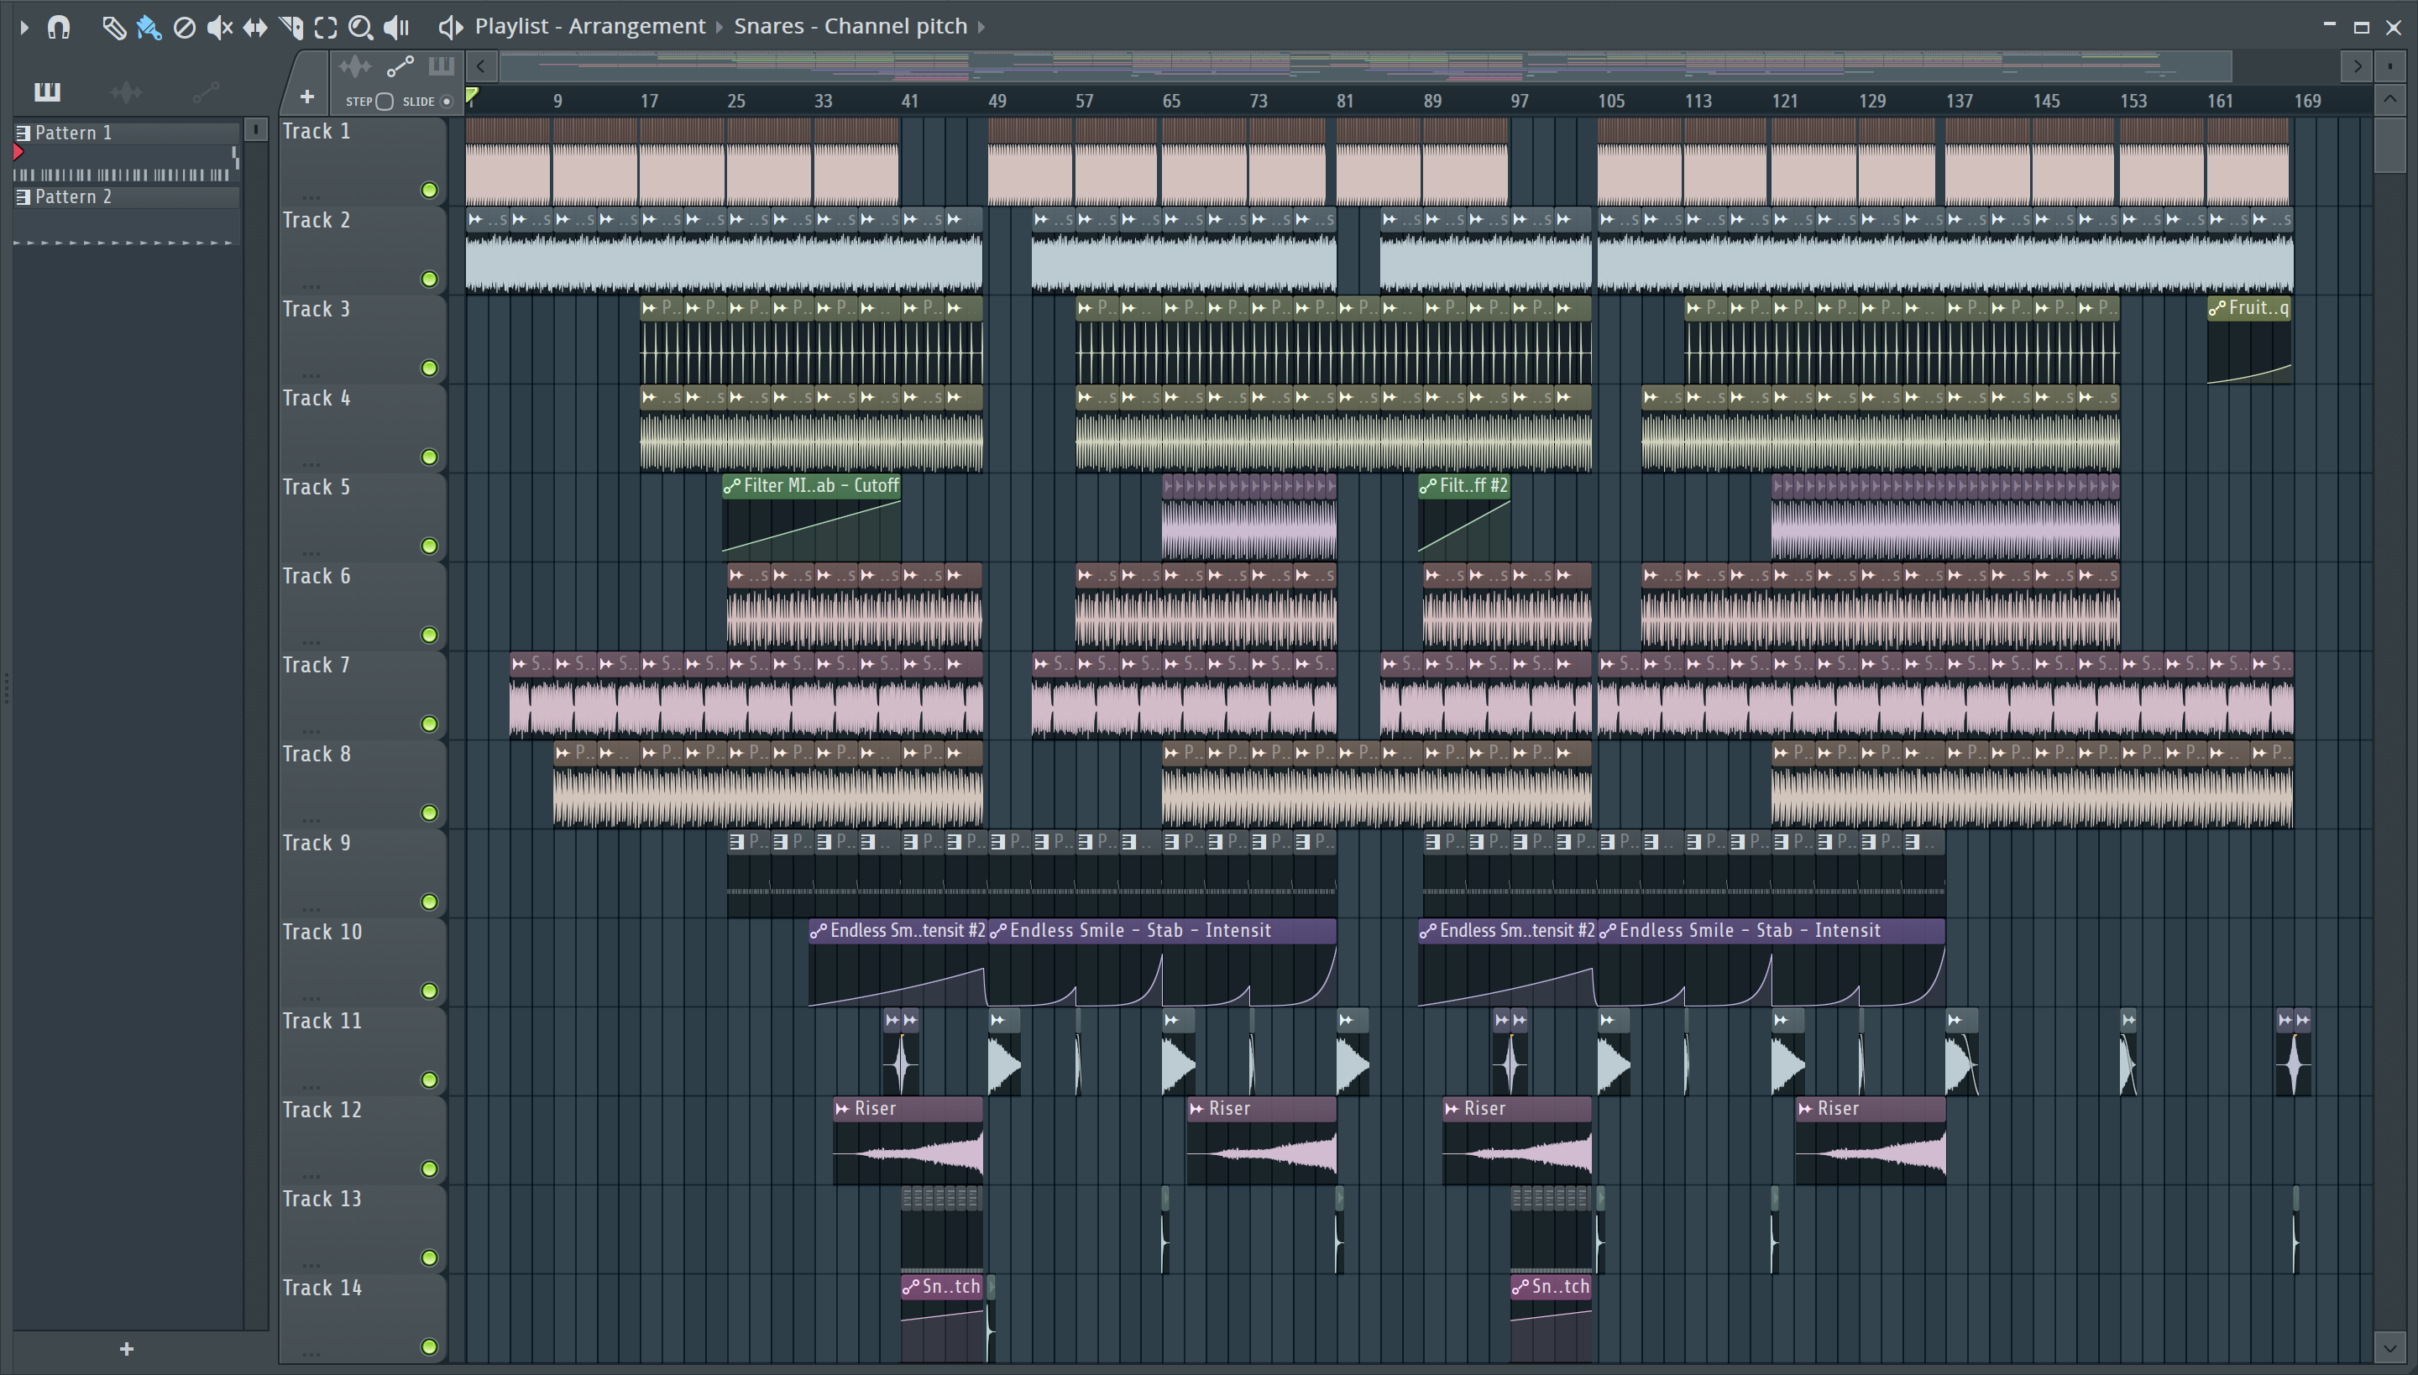This screenshot has width=2418, height=1375.
Task: Jump to bar 161 on the timeline ruler
Action: coord(2221,101)
